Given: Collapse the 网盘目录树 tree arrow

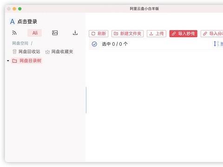Looking at the screenshot, I should coord(8,61).
